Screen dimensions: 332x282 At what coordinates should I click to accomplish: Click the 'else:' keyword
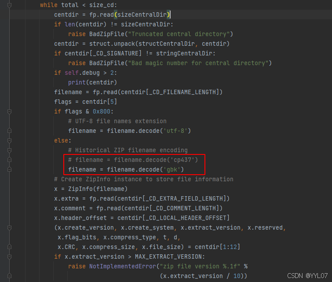click(x=63, y=140)
